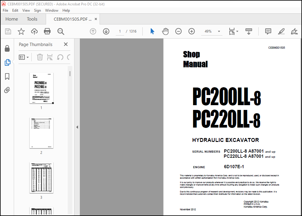Click the security lock icon in sidebar
The height and width of the screenshot is (216, 302).
click(x=7, y=48)
